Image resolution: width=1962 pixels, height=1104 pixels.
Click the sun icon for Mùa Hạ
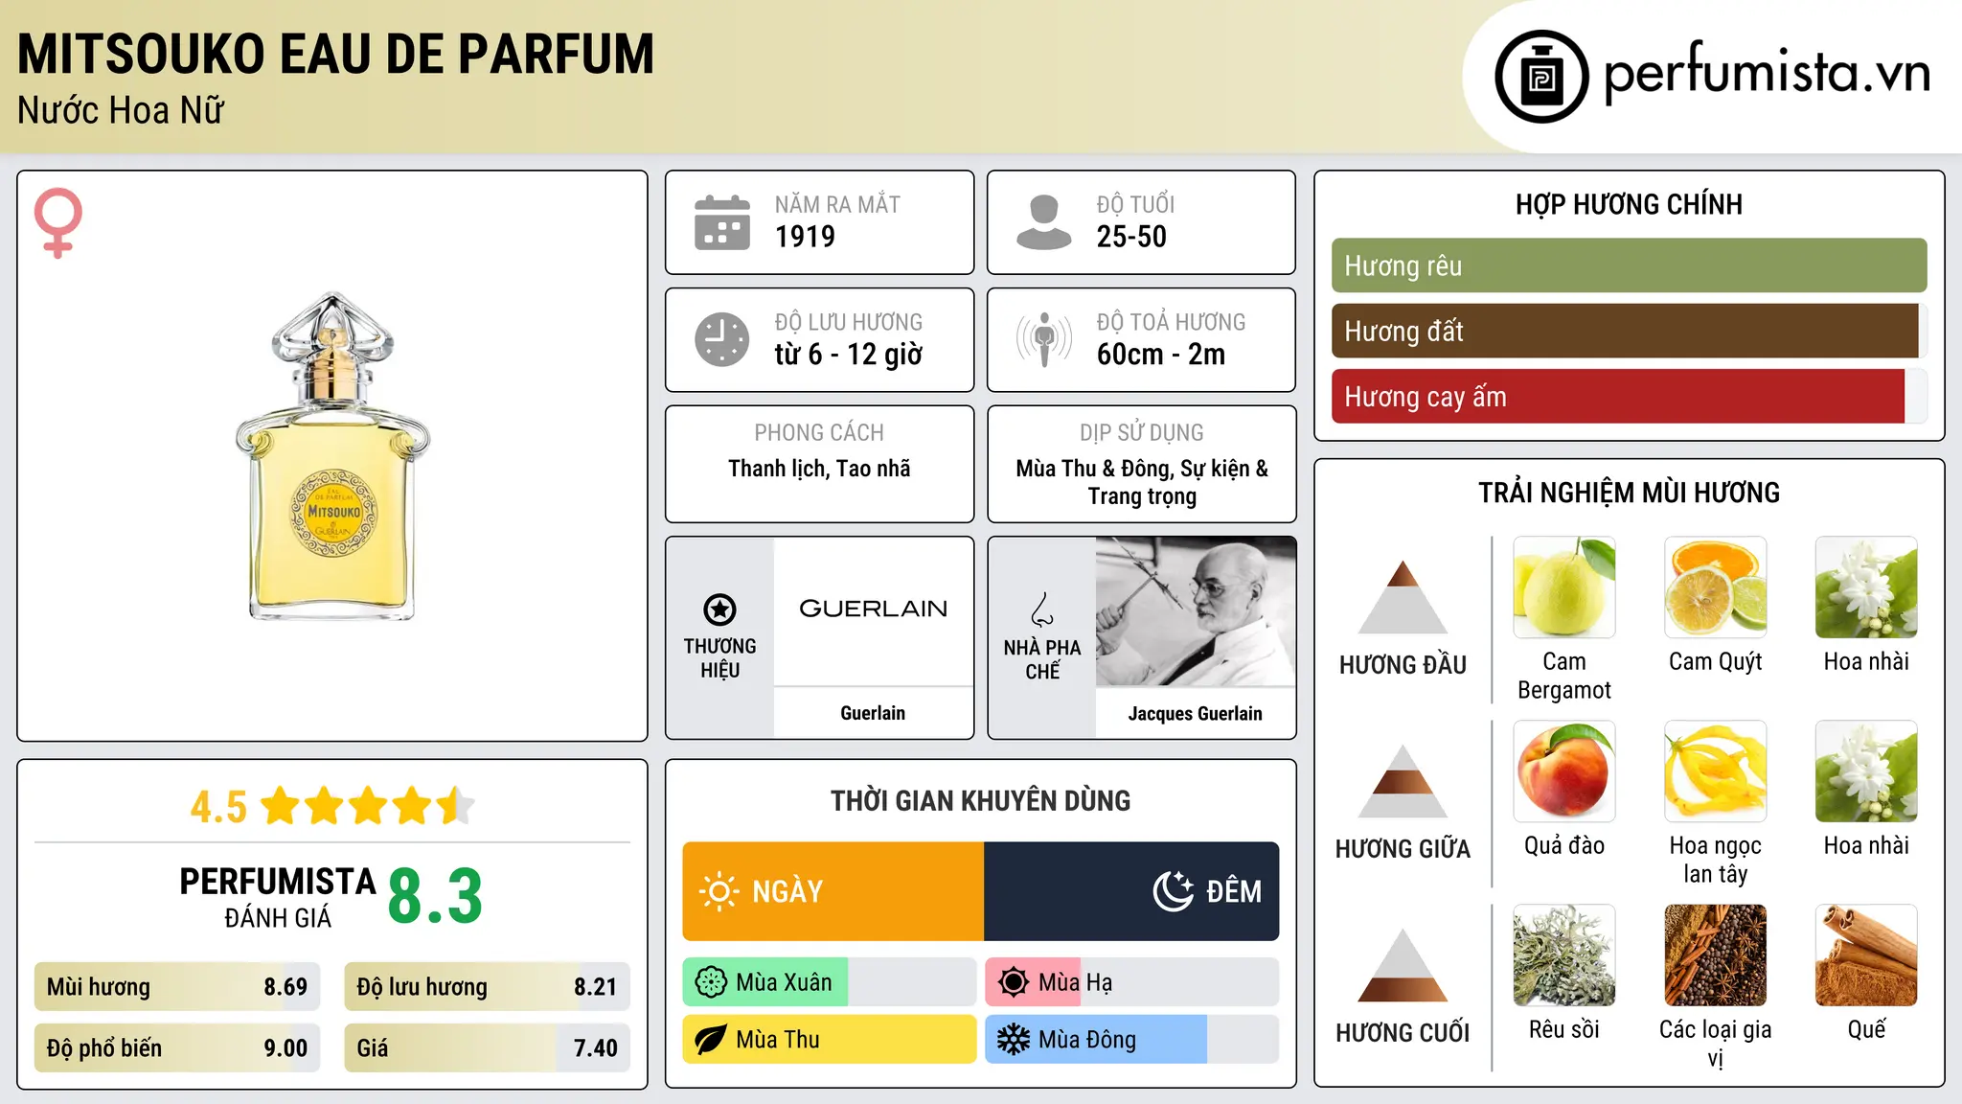pos(1014,982)
